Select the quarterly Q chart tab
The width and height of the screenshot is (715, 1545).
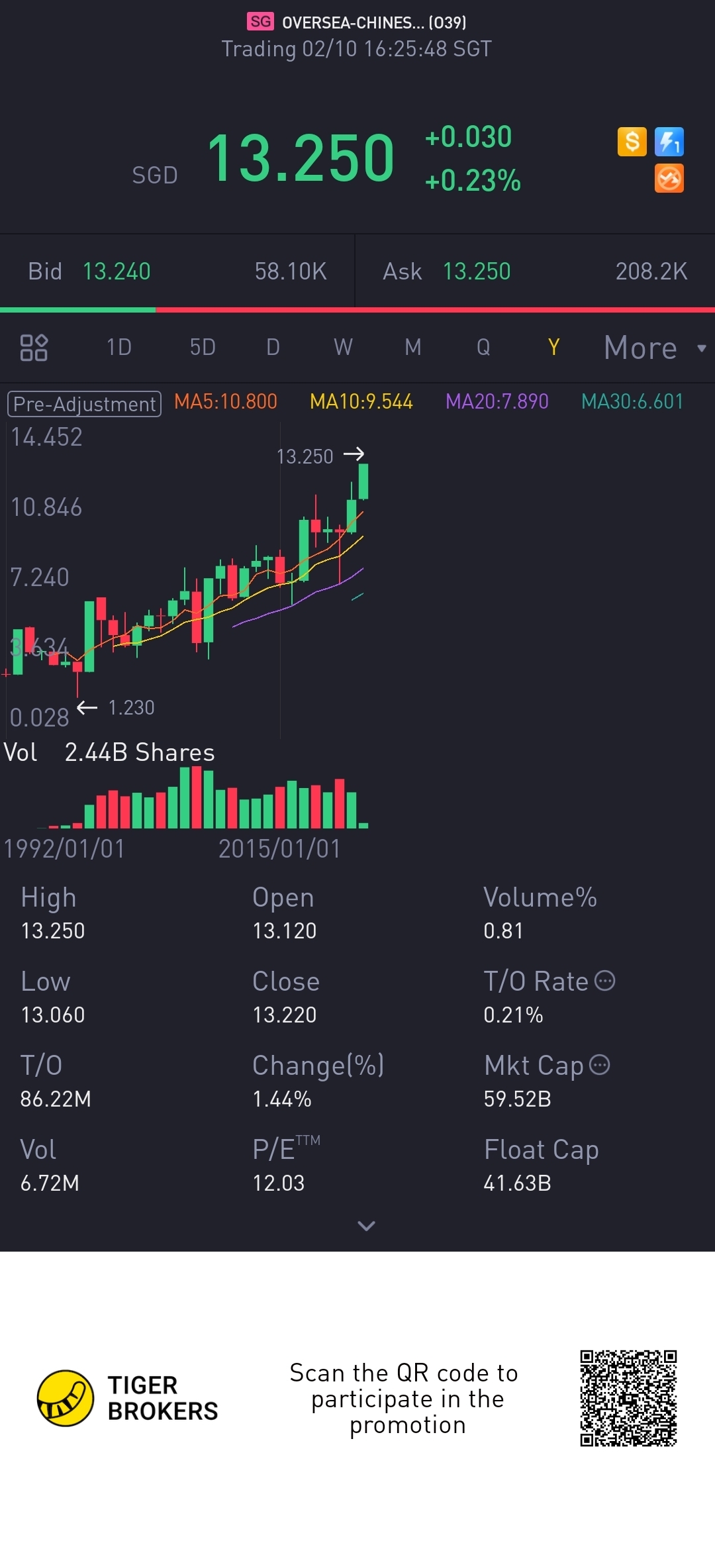pyautogui.click(x=483, y=348)
